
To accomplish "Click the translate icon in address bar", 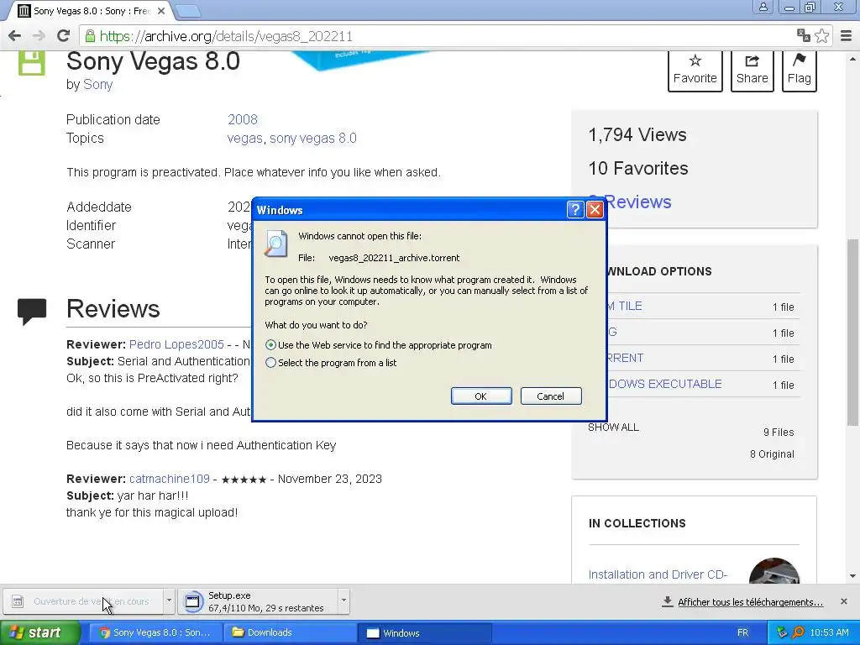I will click(803, 36).
